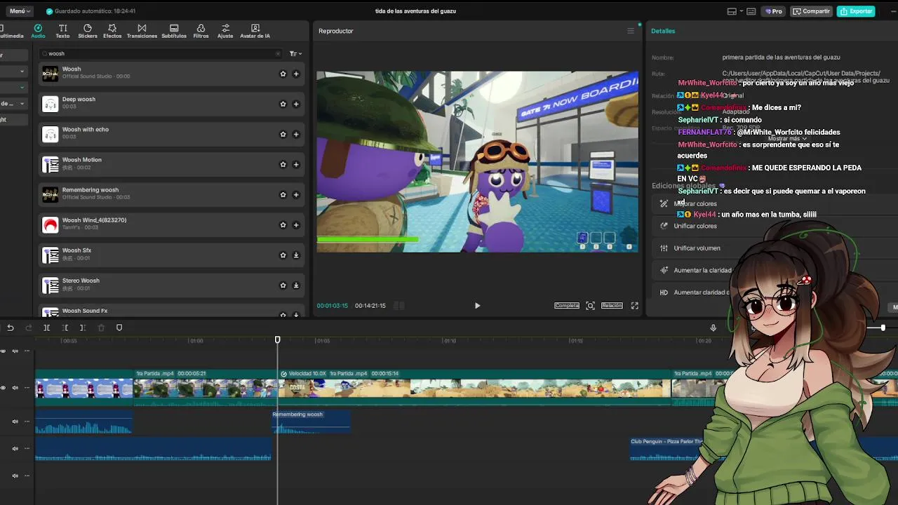Open the Avatar de IA panel
Viewport: 898px width, 505px height.
click(255, 31)
